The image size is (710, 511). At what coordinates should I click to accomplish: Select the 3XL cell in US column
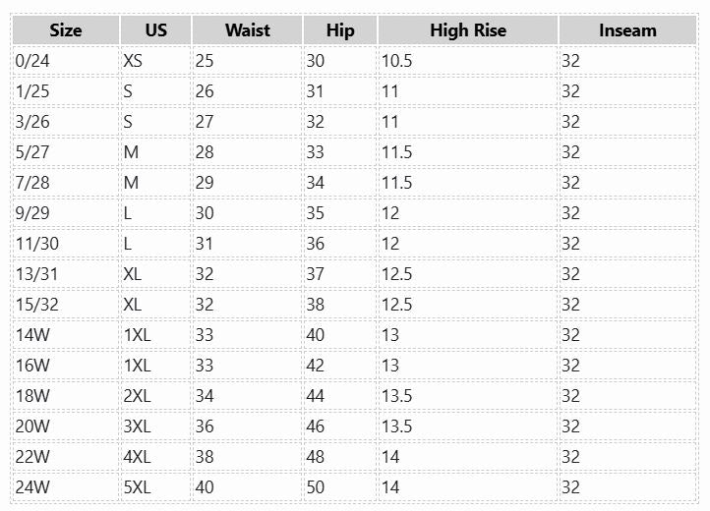point(138,426)
